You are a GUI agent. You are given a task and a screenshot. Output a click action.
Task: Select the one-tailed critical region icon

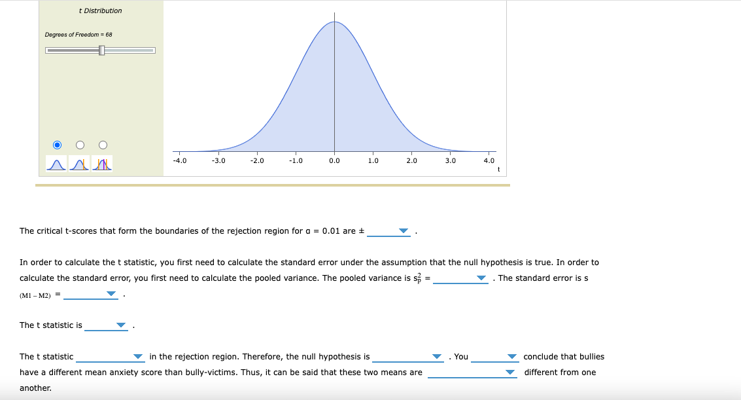pos(80,164)
